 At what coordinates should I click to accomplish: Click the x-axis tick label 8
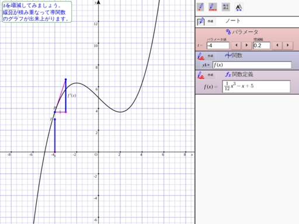tap(185, 155)
